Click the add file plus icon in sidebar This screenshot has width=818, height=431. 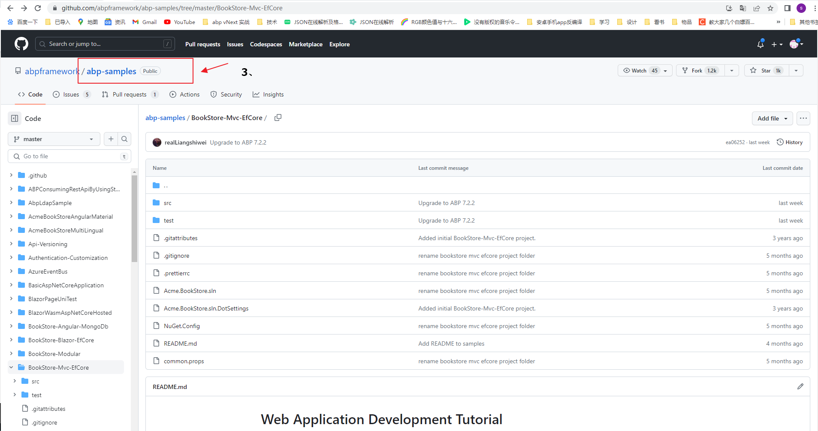111,139
